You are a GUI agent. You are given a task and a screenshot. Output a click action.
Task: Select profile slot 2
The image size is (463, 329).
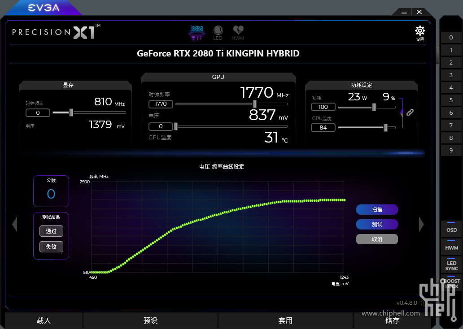[451, 63]
